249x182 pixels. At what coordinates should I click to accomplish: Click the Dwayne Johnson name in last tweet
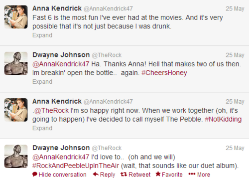(61, 148)
